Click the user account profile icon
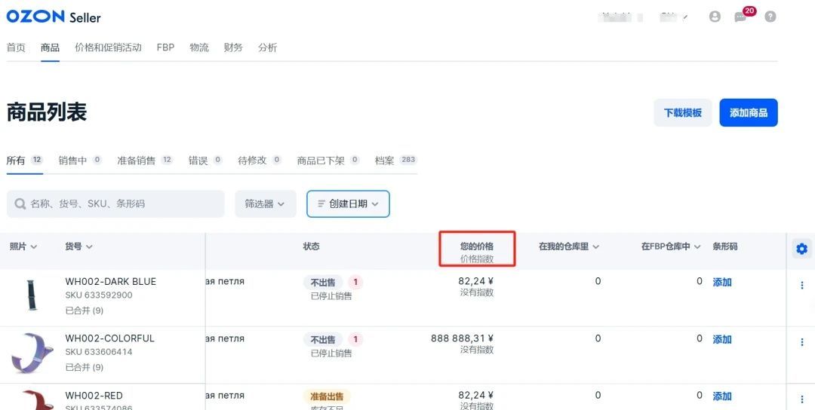The height and width of the screenshot is (410, 815). pos(715,17)
